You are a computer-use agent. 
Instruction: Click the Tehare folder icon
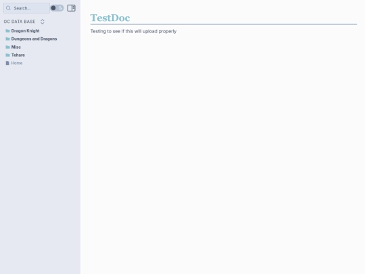pyautogui.click(x=7, y=55)
